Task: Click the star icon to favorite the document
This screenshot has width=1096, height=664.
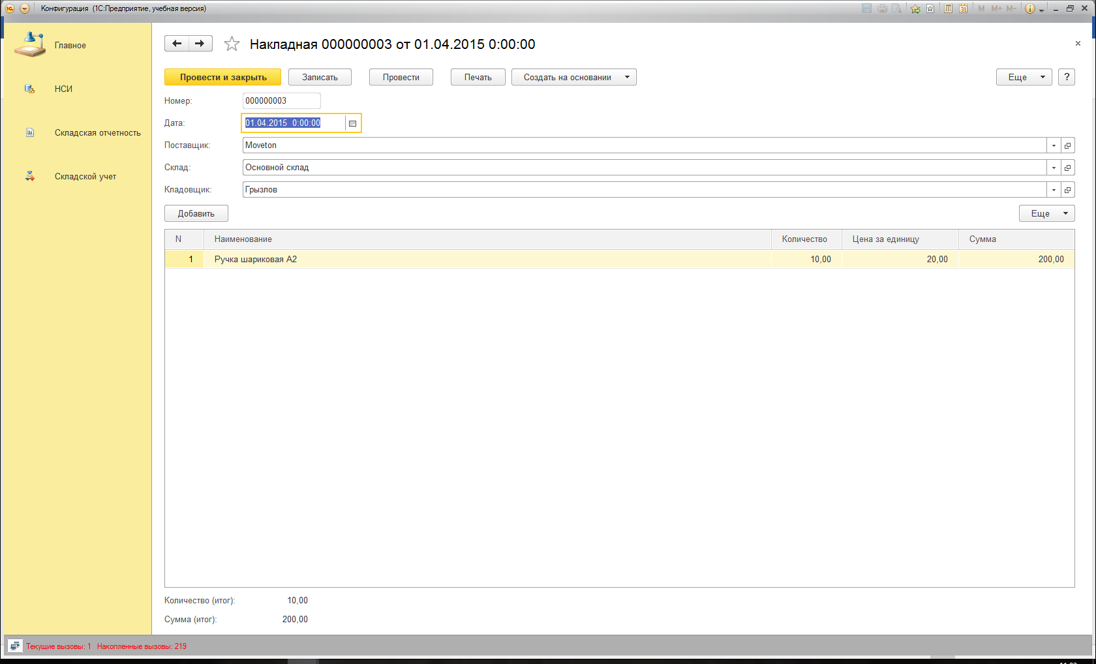Action: point(232,44)
